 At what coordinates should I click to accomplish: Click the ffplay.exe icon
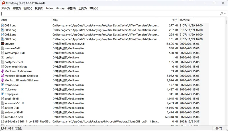coord(3,89)
